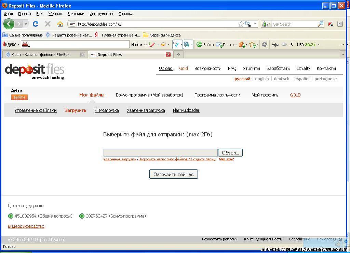Image resolution: width=350 pixels, height=253 pixels.
Task: Open the Upload link in top navigation
Action: point(166,69)
